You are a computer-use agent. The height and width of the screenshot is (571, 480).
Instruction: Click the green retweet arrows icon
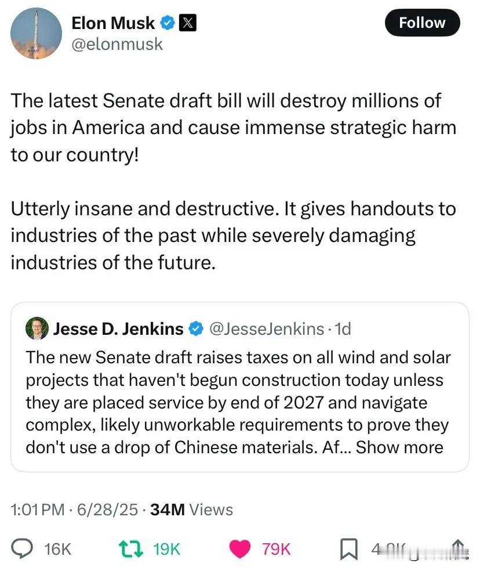point(130,549)
